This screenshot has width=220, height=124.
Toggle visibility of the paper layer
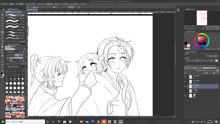click(x=185, y=96)
